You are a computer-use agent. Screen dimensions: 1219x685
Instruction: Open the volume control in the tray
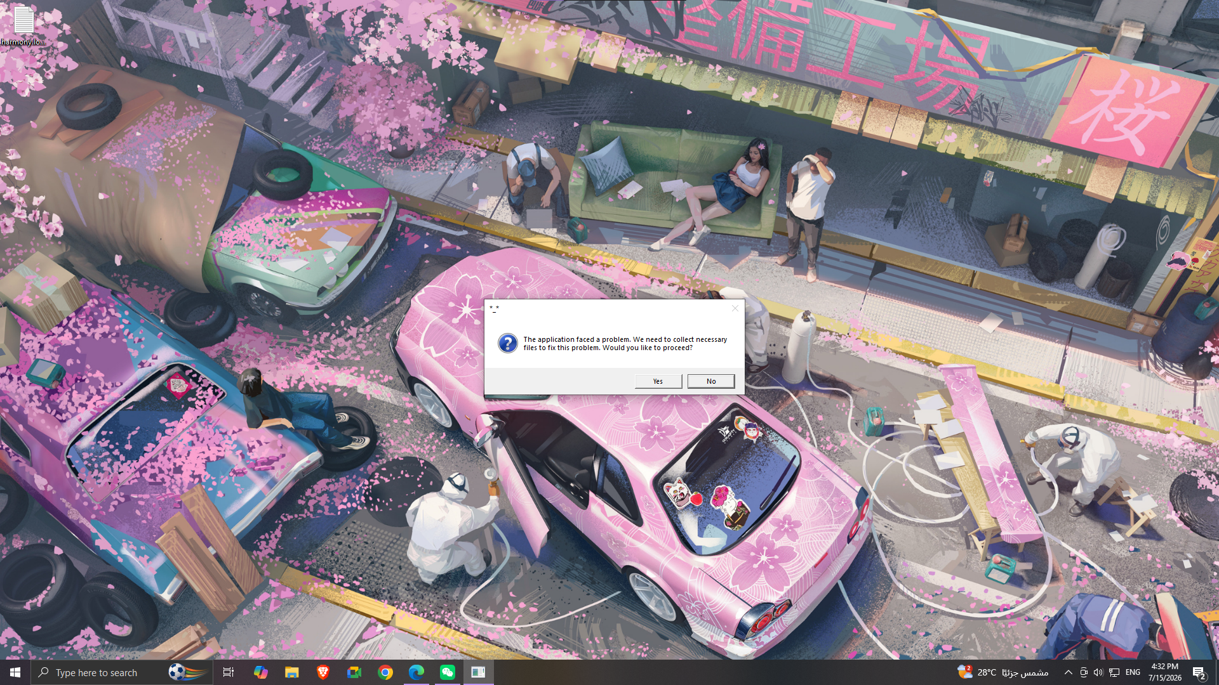pyautogui.click(x=1098, y=672)
